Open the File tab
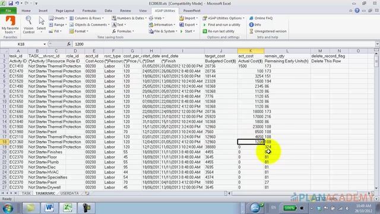The width and height of the screenshot is (380, 214). tap(8, 11)
